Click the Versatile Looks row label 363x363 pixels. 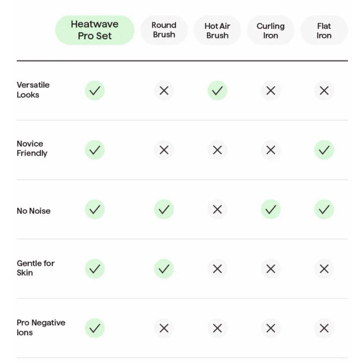click(x=33, y=90)
